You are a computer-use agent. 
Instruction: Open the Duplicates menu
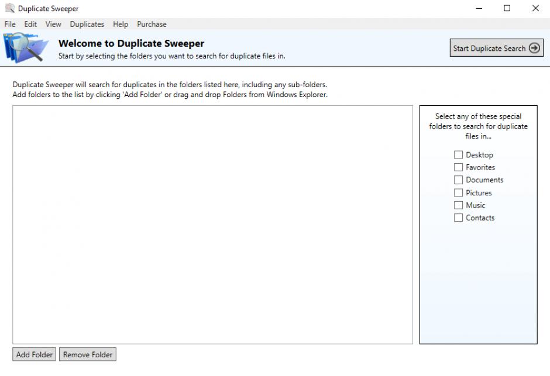click(87, 24)
